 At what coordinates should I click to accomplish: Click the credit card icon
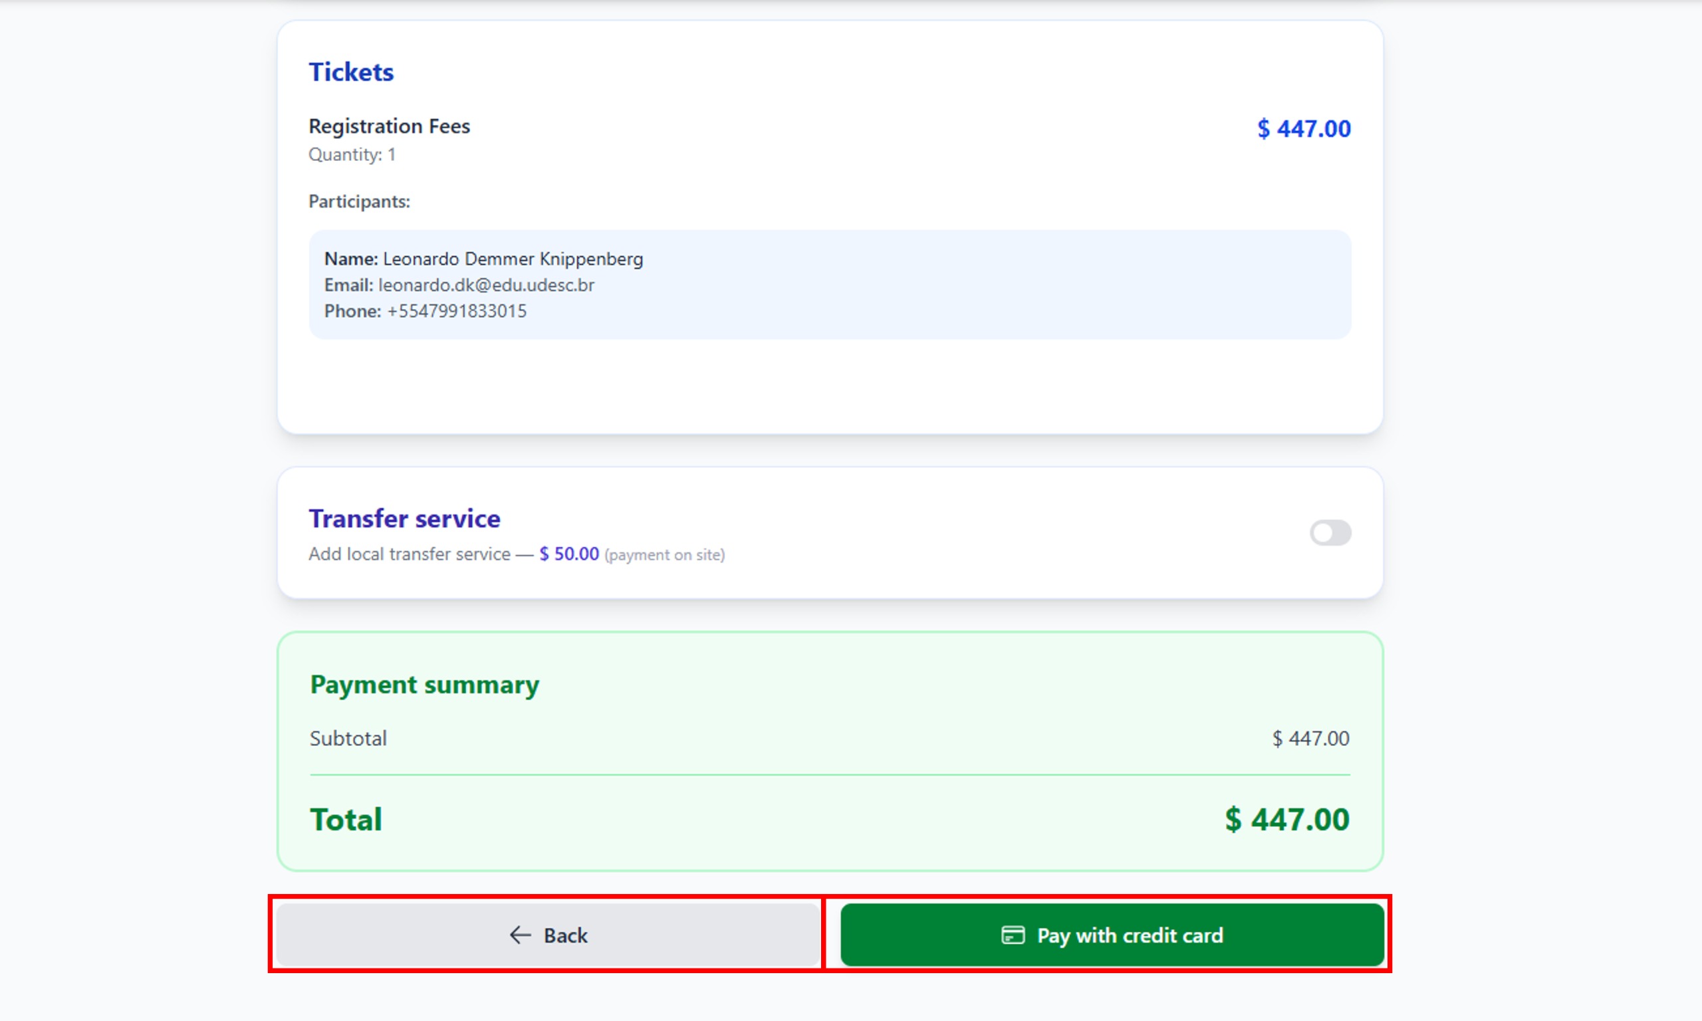click(x=1012, y=935)
